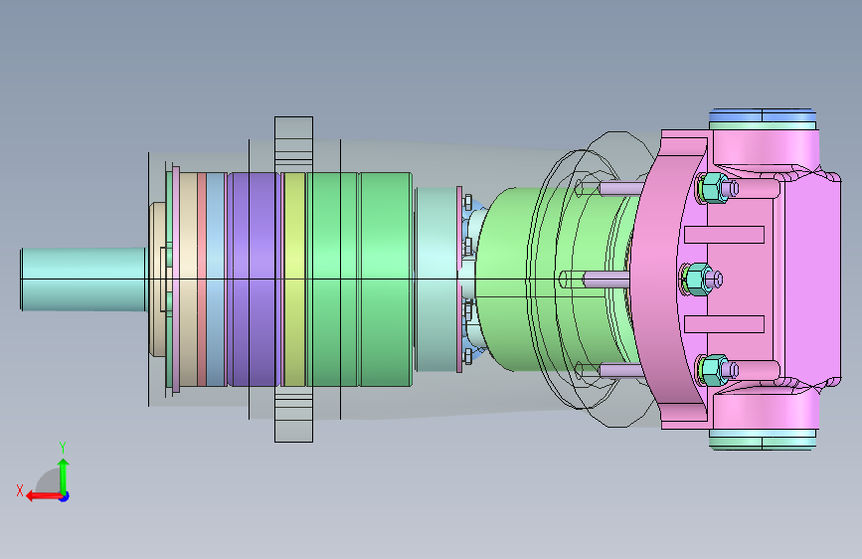
Task: Select the thin red ring section
Action: (x=202, y=279)
